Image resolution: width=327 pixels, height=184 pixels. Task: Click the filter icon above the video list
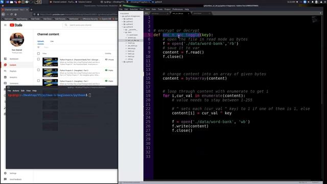click(38, 48)
